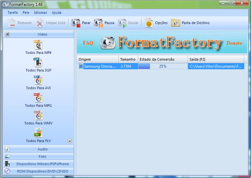
Task: Sort by the Origem column header
Action: pyautogui.click(x=98, y=59)
